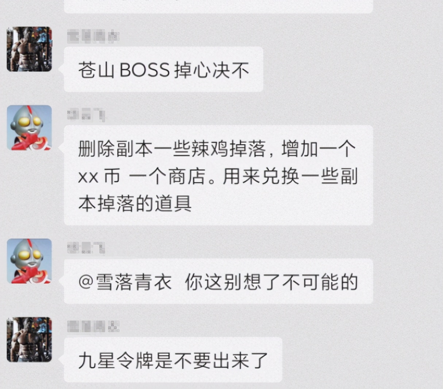The image size is (443, 389).
Task: Click the word BOSS in first message
Action: [x=145, y=70]
